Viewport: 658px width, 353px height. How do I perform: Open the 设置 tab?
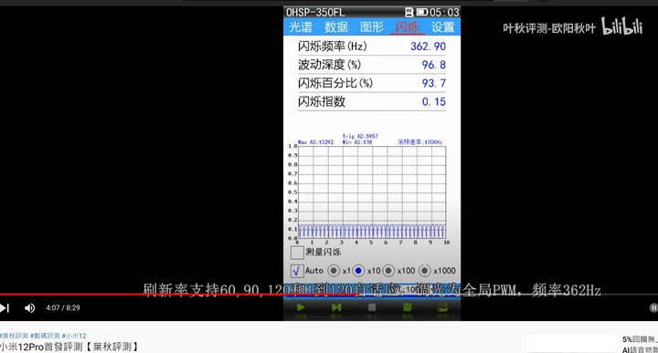click(x=443, y=27)
